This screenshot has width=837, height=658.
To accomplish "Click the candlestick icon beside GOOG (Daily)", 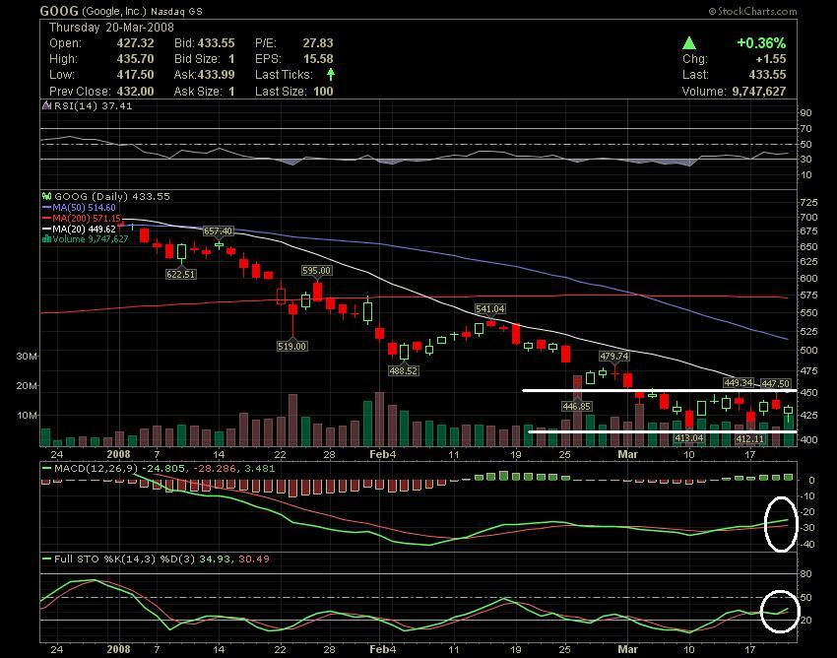I will coord(46,196).
